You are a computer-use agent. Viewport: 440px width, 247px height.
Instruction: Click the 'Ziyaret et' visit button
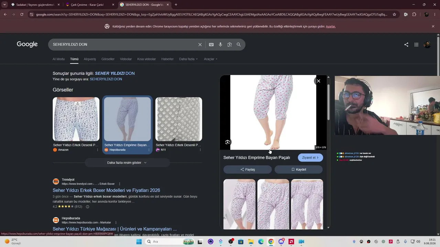pos(310,157)
